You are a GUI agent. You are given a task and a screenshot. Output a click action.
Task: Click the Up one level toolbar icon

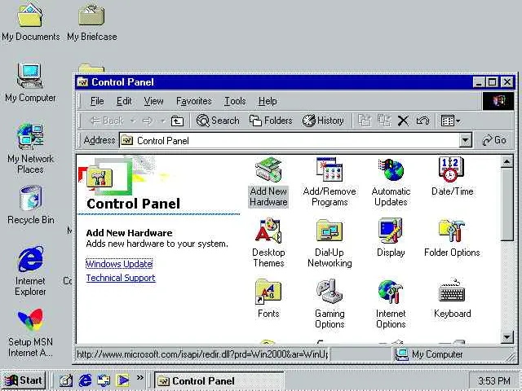click(177, 121)
